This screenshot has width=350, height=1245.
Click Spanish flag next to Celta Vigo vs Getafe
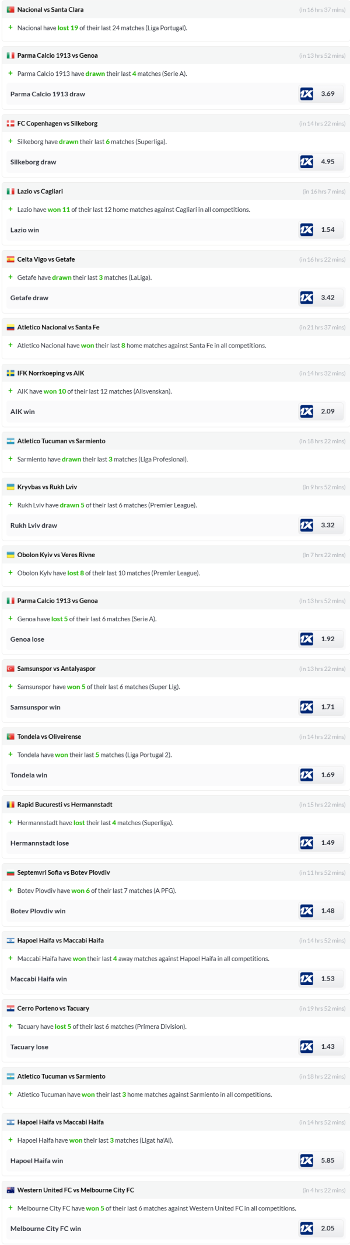click(10, 259)
